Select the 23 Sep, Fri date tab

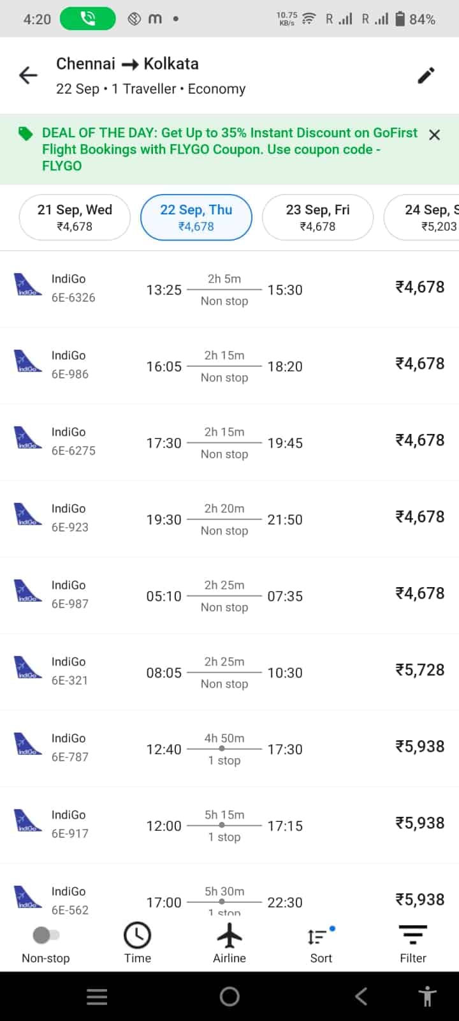[x=317, y=218]
